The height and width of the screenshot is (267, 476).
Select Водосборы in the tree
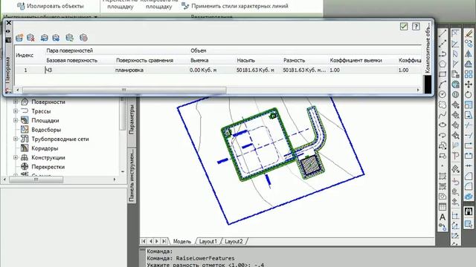point(46,130)
